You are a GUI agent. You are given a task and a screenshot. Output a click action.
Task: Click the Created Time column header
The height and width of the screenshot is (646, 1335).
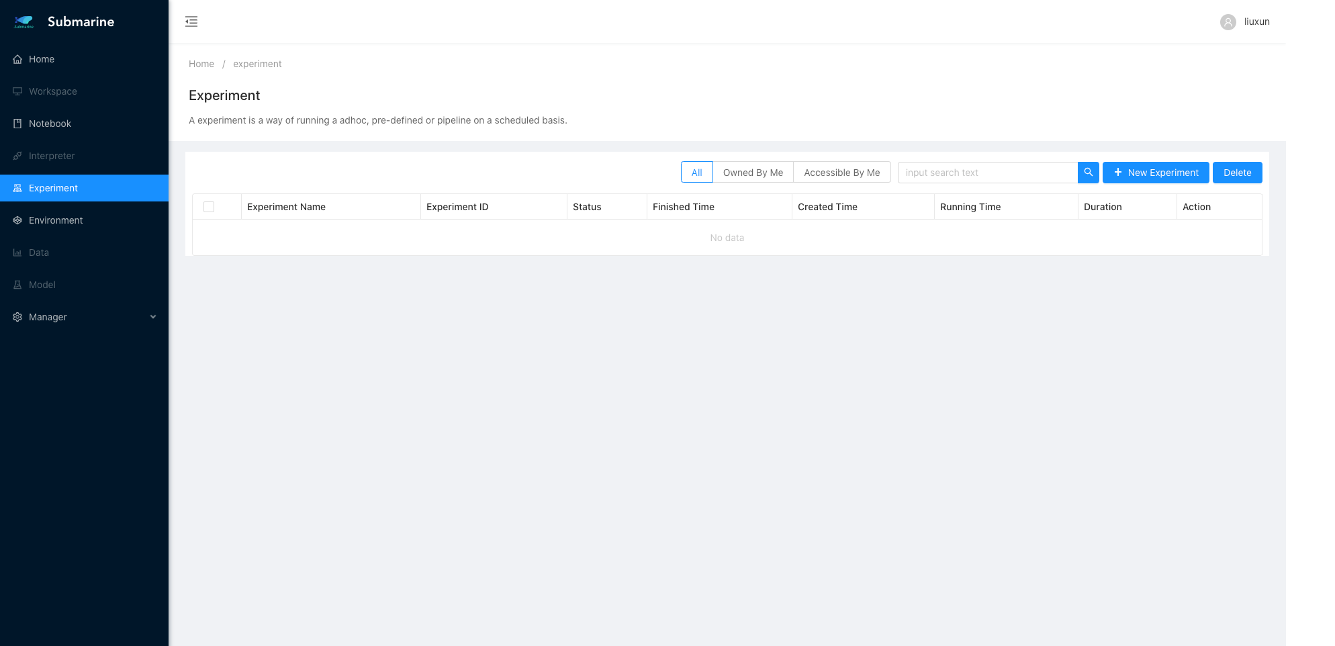[x=864, y=207]
